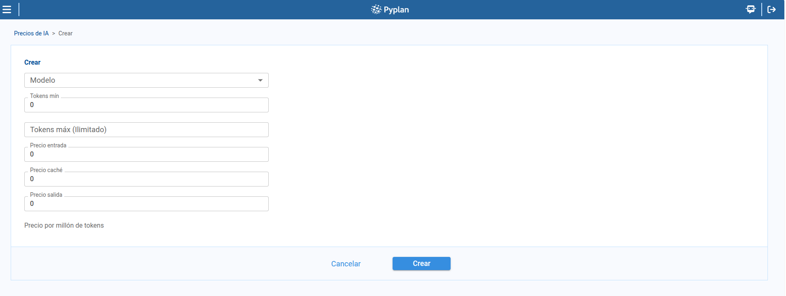786x296 pixels.
Task: Select the Precio entrada input field
Action: 146,155
